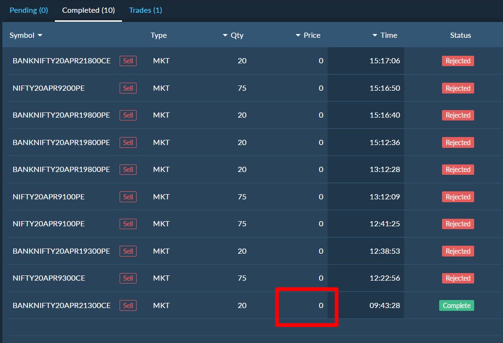Click Rejected status of NIFTY20APR9300CE order

click(x=458, y=278)
